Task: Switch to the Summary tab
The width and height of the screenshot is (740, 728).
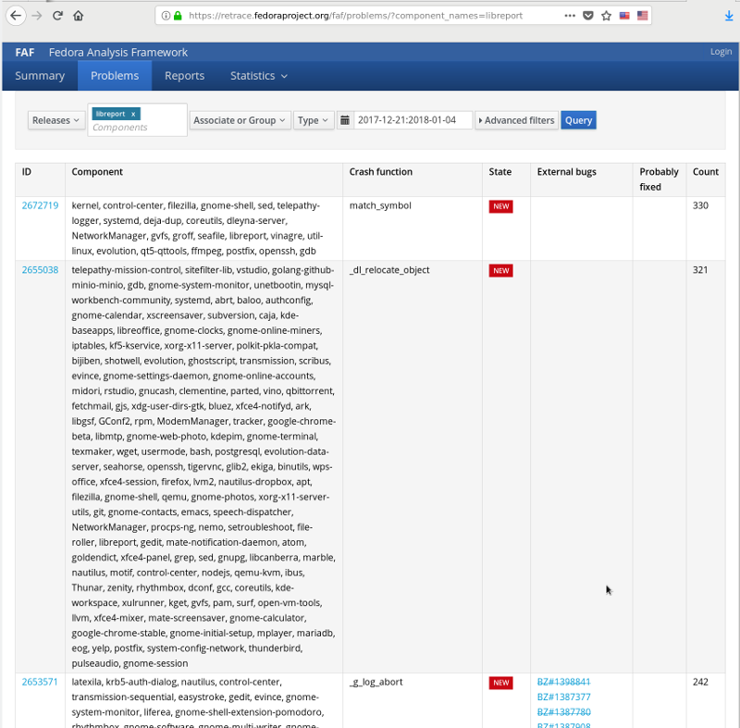Action: coord(40,76)
